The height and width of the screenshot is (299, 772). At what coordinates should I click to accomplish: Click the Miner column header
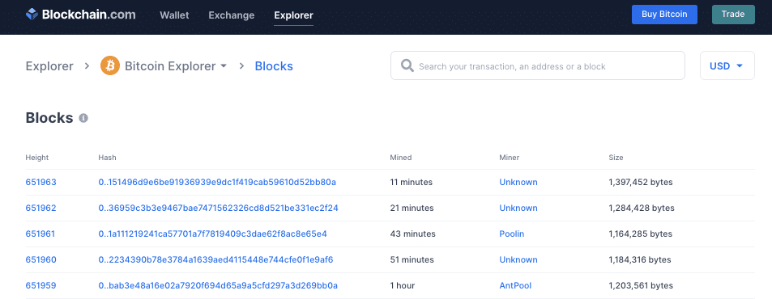(x=509, y=158)
